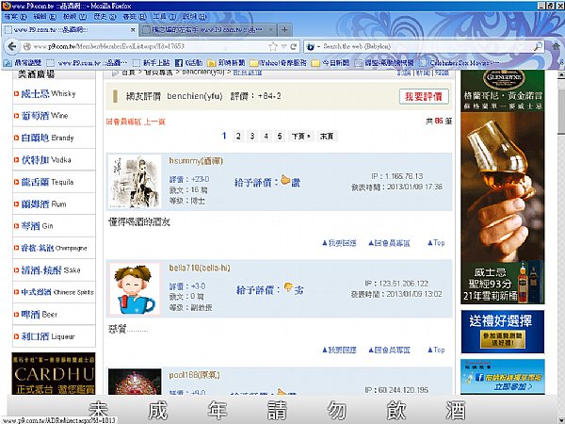Click the red 我要評價 button

424,96
